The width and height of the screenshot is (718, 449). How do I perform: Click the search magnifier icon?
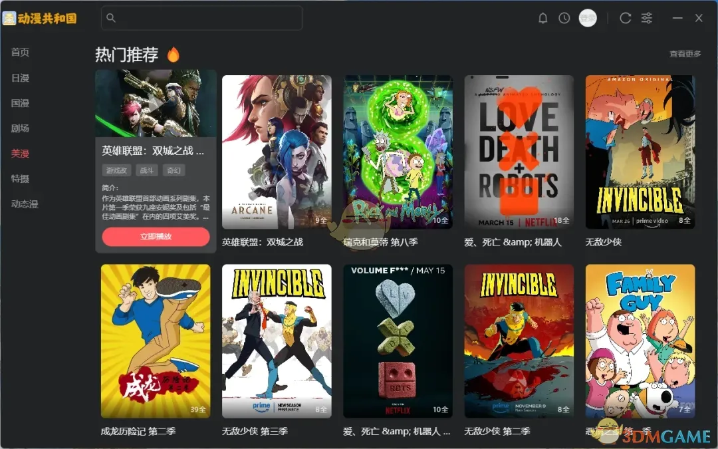click(111, 18)
